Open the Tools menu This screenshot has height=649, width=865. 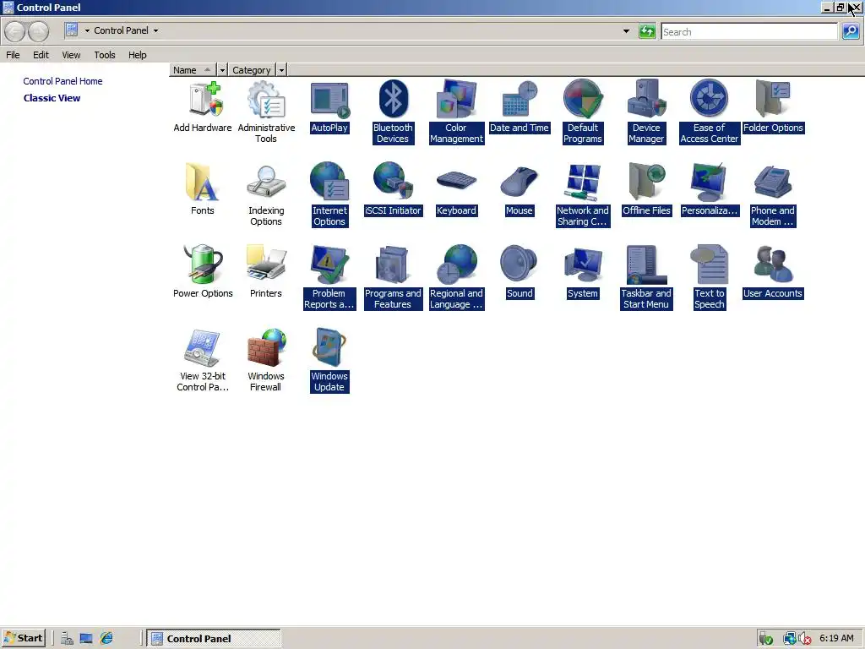[x=104, y=55]
